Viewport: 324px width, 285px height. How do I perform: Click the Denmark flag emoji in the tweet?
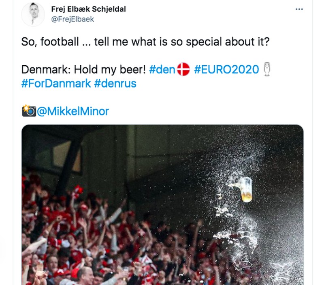[x=183, y=69]
